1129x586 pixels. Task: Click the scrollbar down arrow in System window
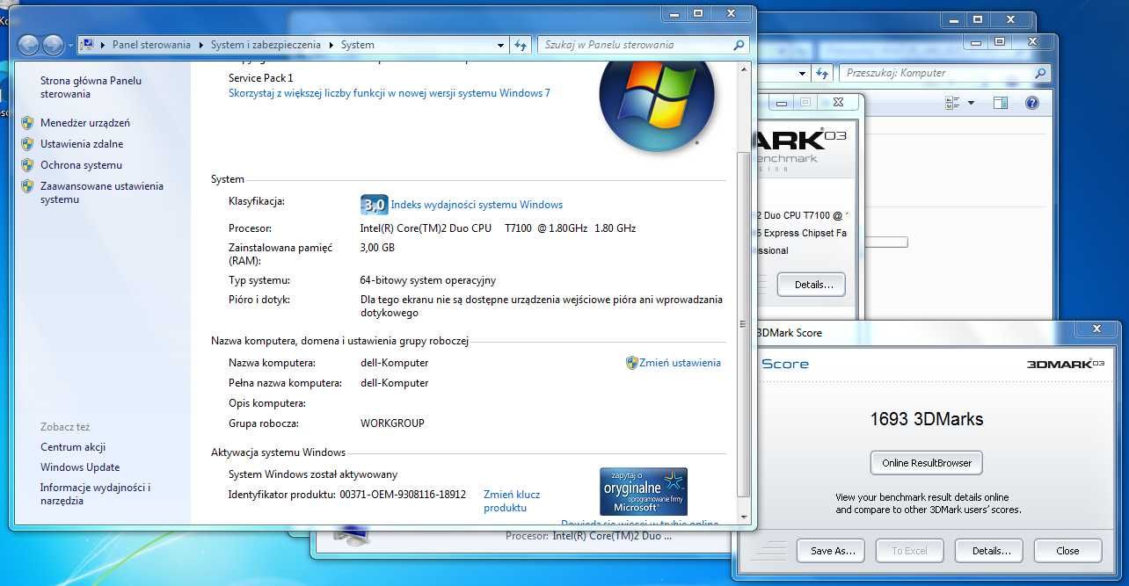[x=744, y=517]
